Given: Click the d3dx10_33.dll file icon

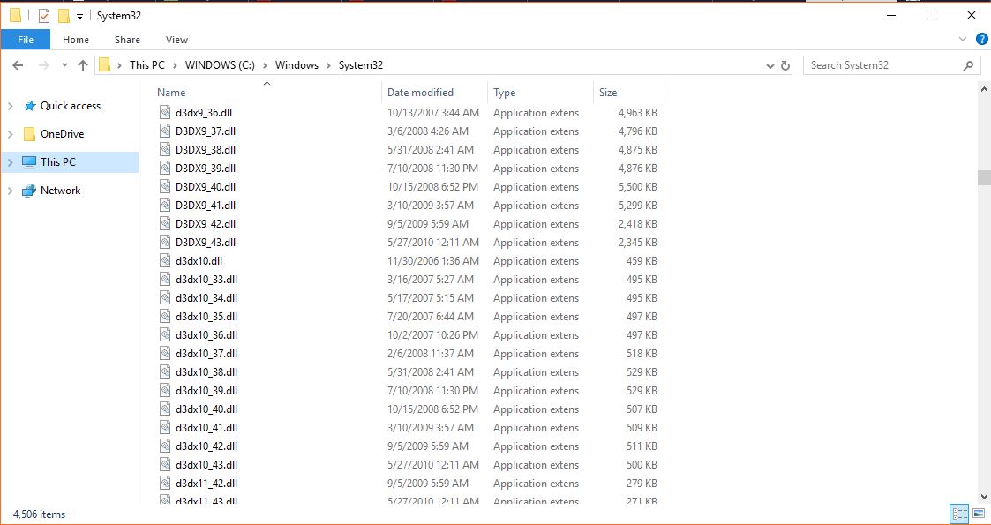Looking at the screenshot, I should pyautogui.click(x=165, y=279).
